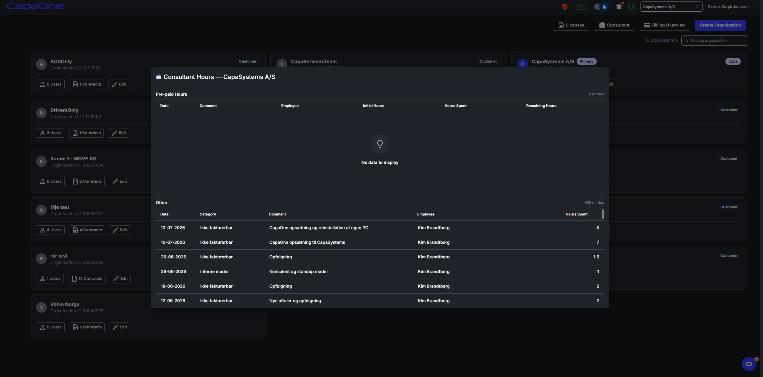Open Kunde 1 - MOVE AS 0 Users
Screen dimensions: 763x377
coord(50,181)
